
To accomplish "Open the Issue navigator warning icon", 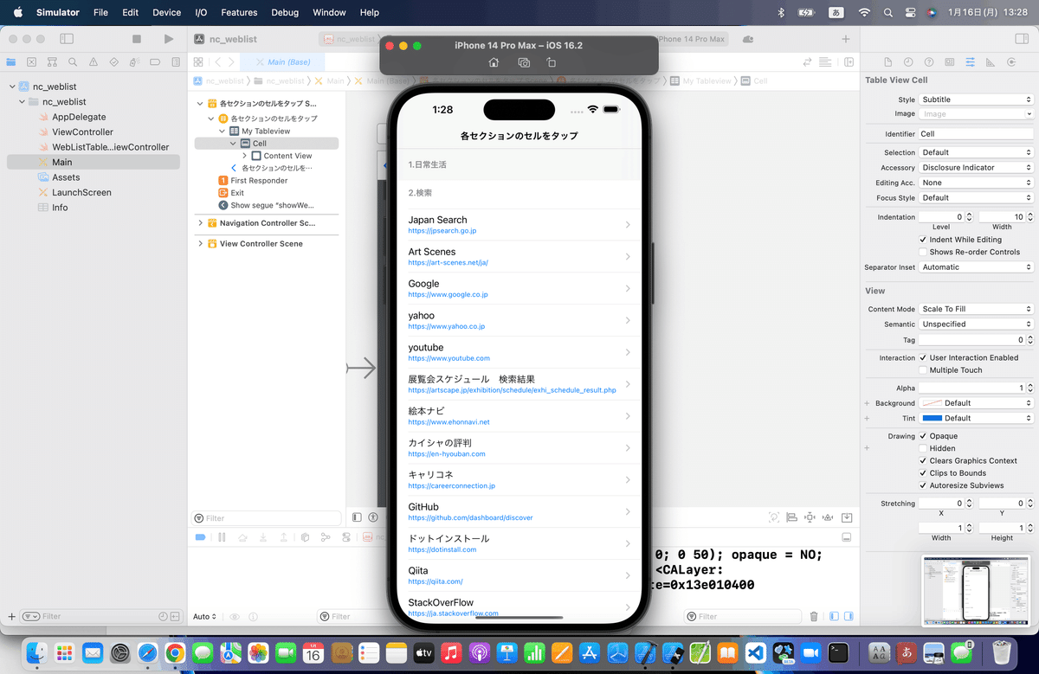I will [x=94, y=62].
